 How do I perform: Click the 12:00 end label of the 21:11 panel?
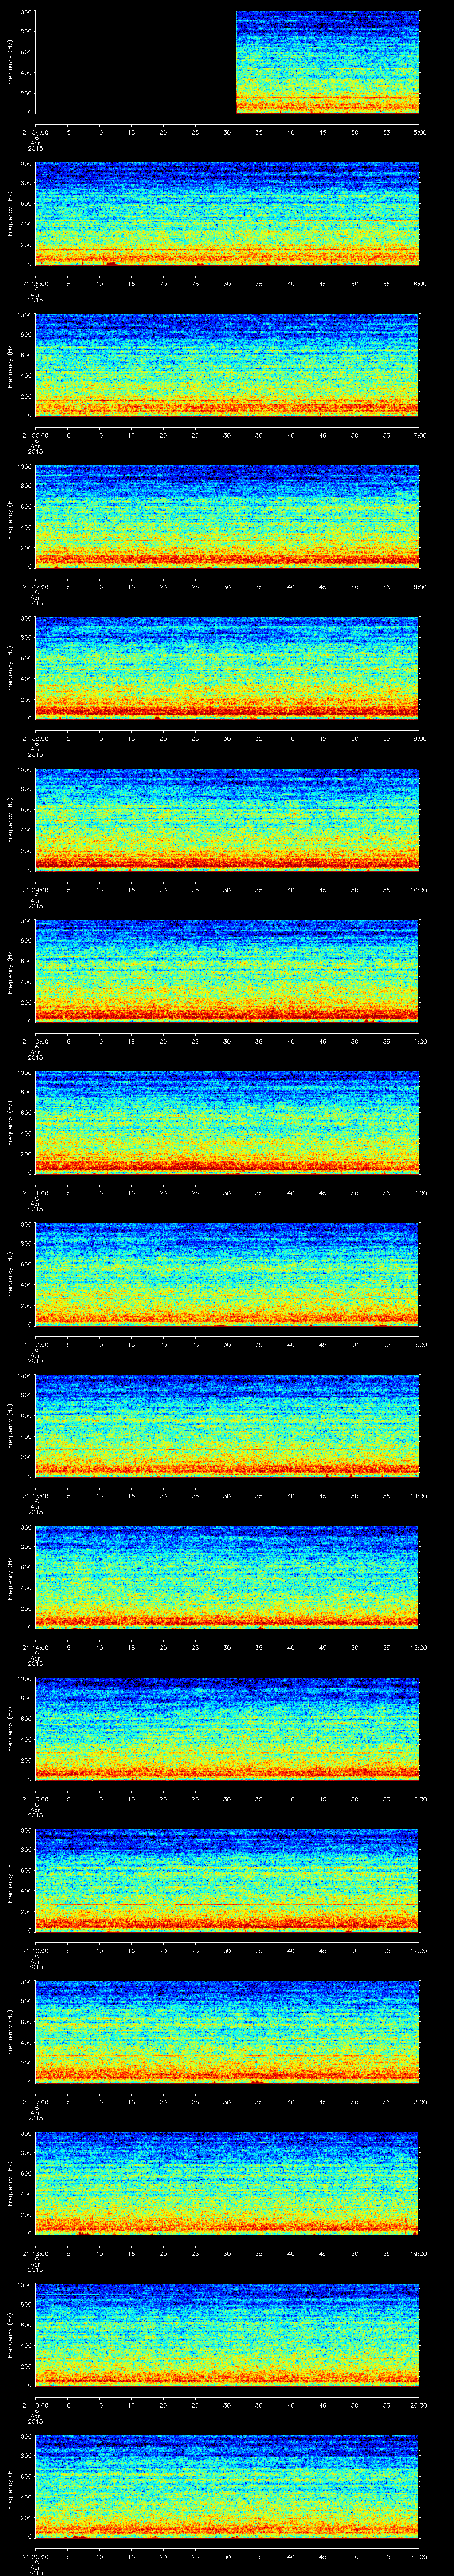tap(418, 1193)
